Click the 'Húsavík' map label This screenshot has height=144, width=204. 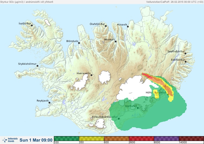122,25
